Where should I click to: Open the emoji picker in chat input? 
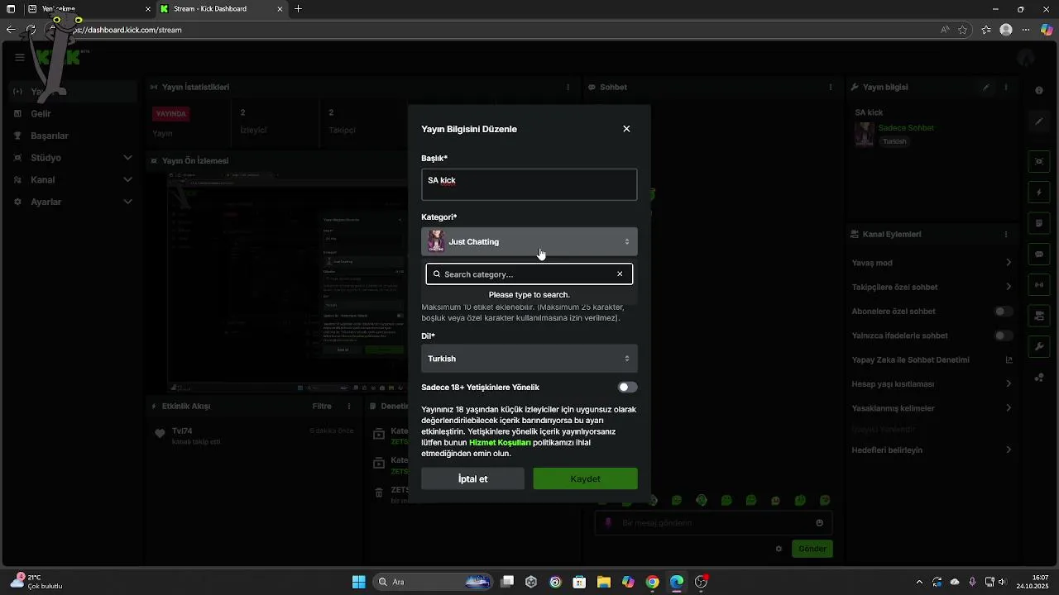click(x=819, y=522)
